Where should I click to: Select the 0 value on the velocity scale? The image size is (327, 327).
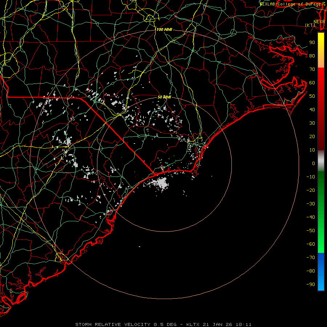coord(314,163)
